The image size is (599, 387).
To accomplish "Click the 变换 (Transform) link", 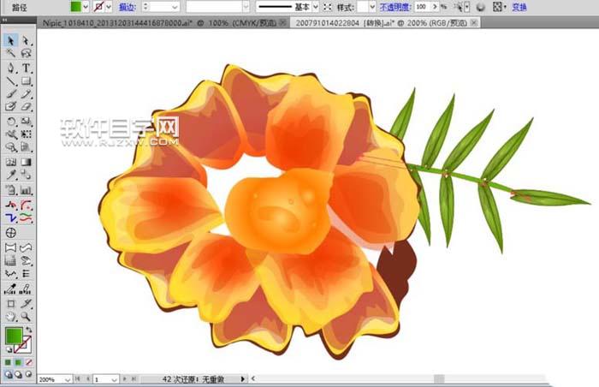I will [x=520, y=7].
